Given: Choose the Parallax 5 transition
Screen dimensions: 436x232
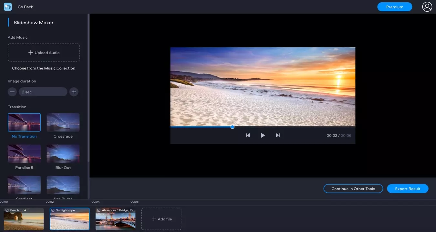Looking at the screenshot, I should [24, 154].
